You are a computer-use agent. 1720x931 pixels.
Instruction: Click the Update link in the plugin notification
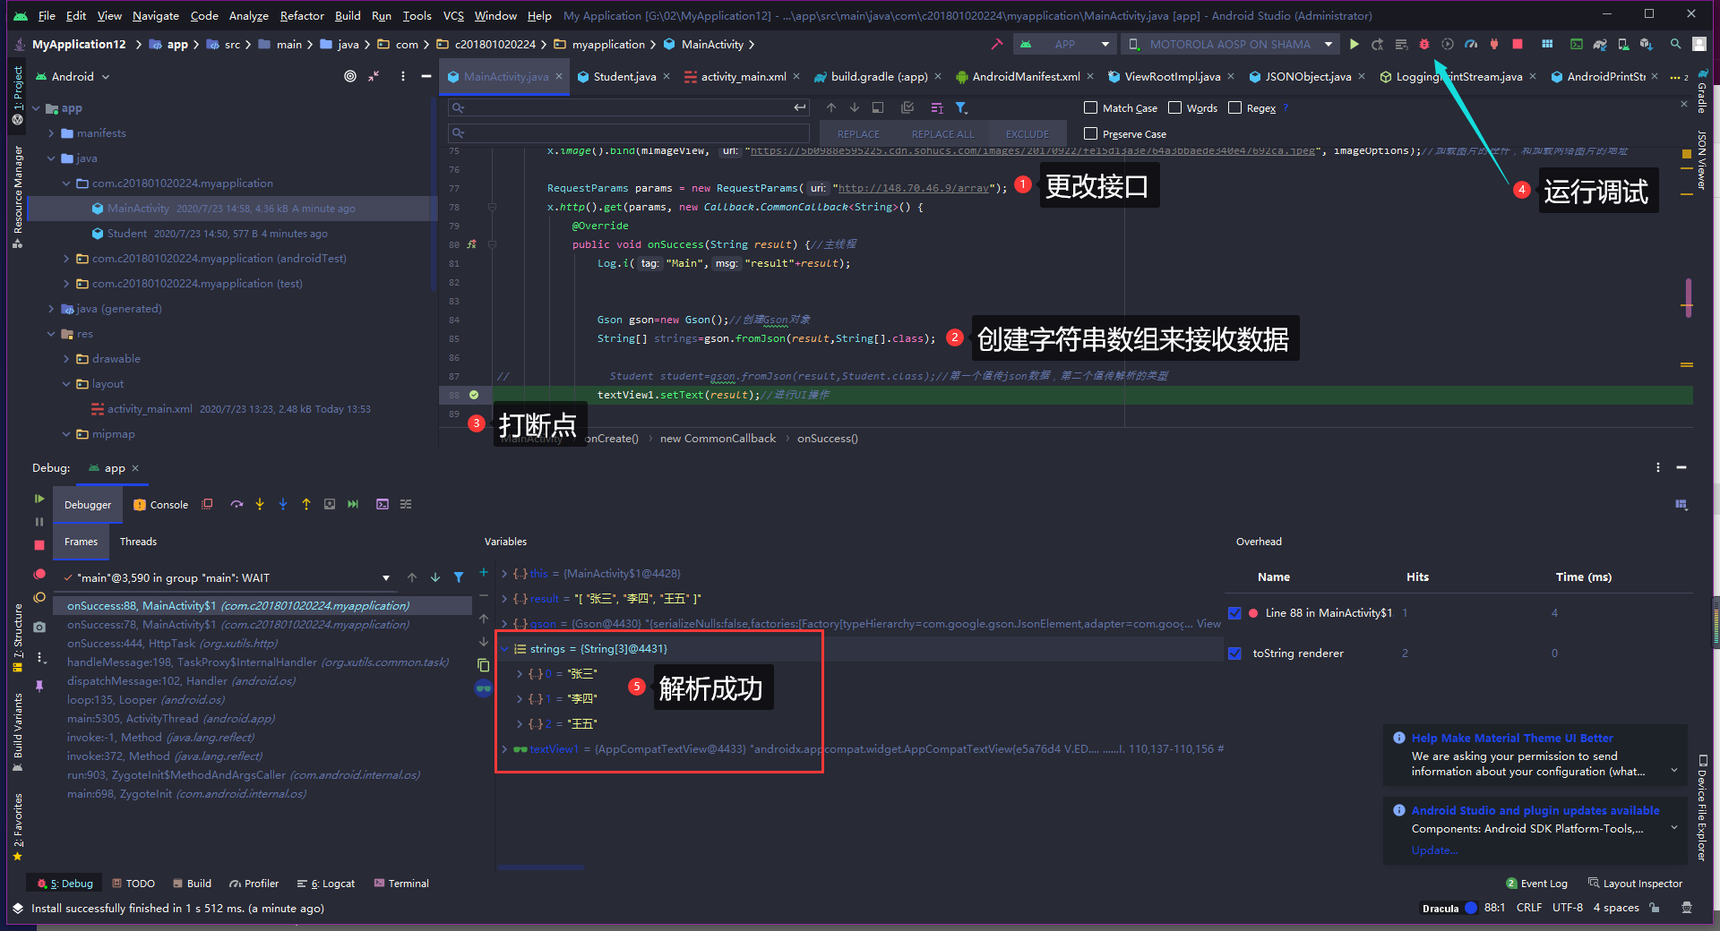(x=1434, y=850)
